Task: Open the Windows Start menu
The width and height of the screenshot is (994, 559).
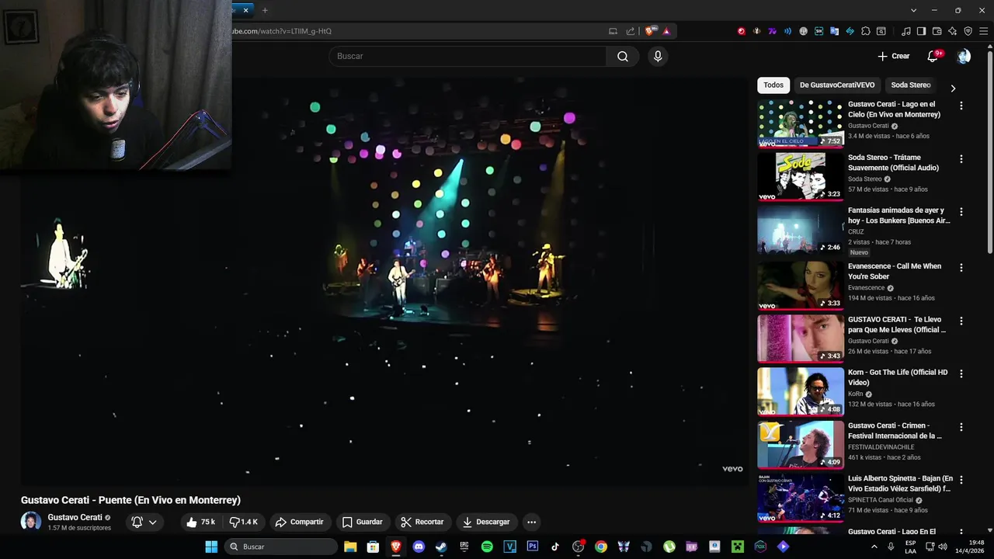Action: pyautogui.click(x=211, y=547)
